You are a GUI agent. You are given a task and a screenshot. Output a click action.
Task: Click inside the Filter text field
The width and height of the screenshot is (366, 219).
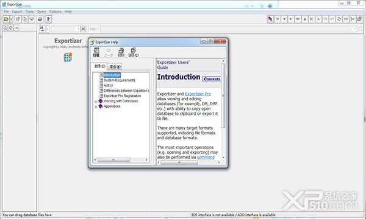pos(227,29)
